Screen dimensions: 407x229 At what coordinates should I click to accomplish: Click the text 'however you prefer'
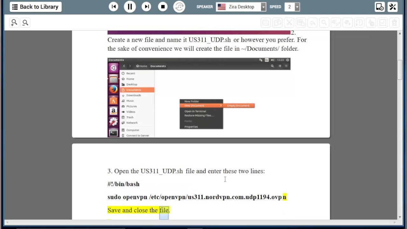[x=267, y=40]
